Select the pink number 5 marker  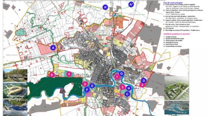click(x=85, y=84)
